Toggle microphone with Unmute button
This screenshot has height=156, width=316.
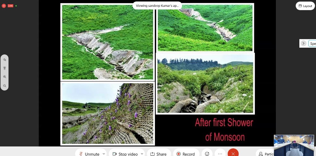tap(89, 154)
